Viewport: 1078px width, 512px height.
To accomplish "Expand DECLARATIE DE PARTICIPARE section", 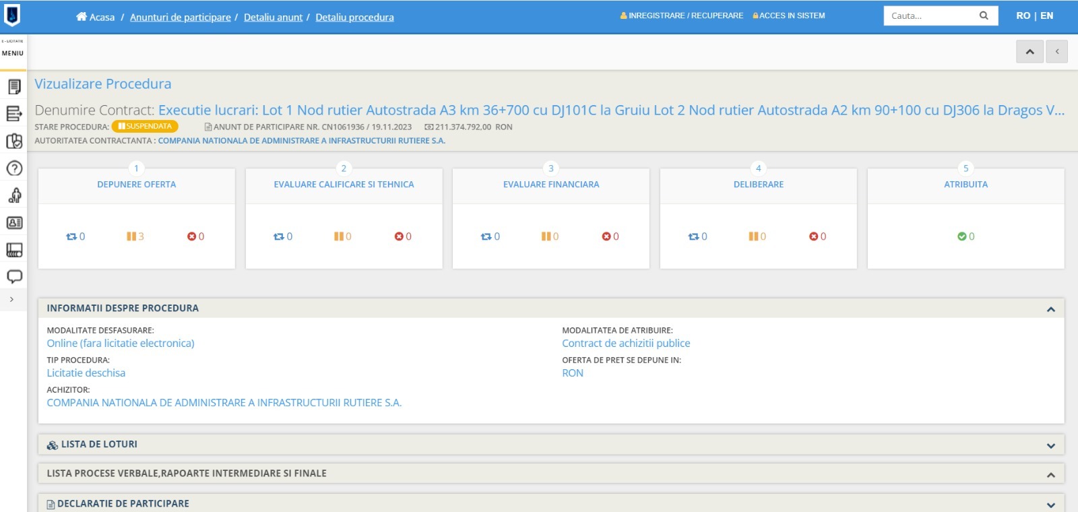I will (1050, 505).
